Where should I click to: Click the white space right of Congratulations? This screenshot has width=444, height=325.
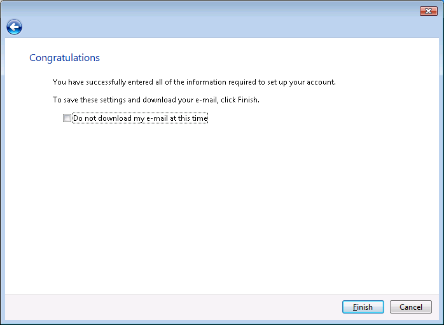pos(254,58)
